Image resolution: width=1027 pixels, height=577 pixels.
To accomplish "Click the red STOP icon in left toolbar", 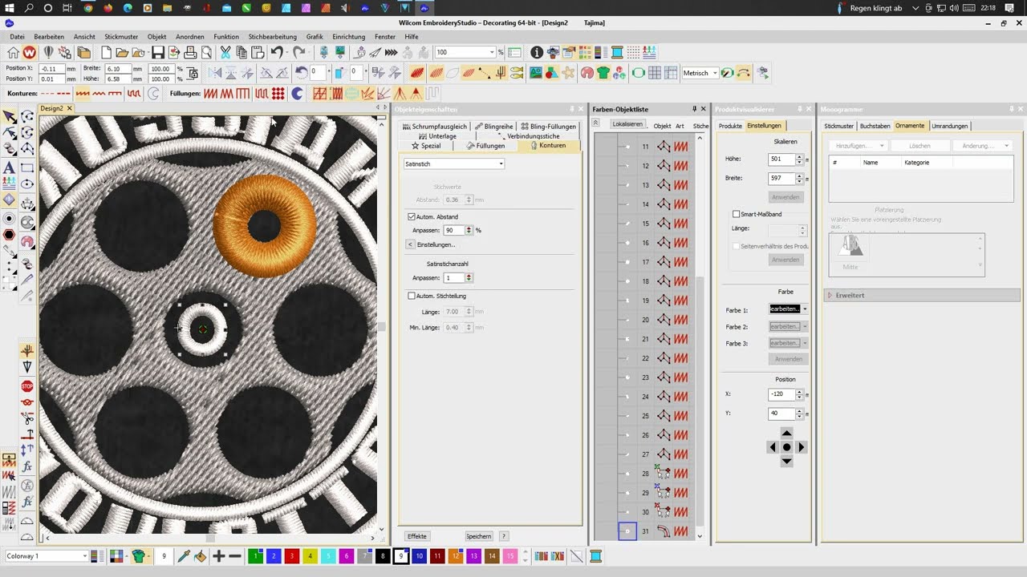I will coord(27,386).
